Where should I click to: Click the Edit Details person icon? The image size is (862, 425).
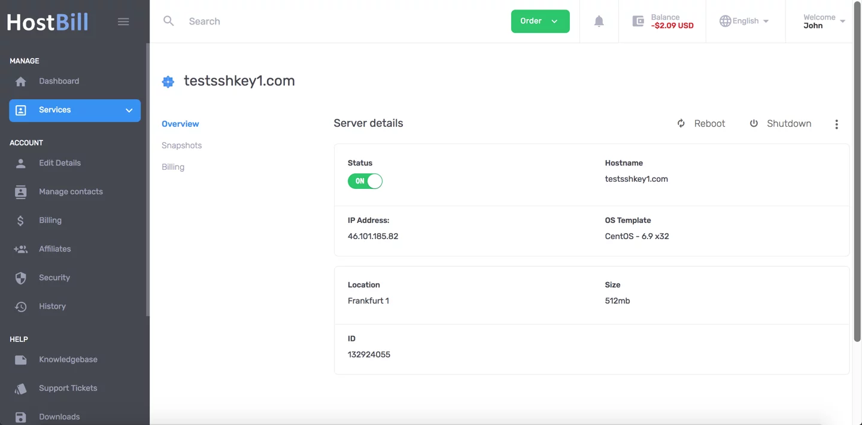[x=21, y=163]
